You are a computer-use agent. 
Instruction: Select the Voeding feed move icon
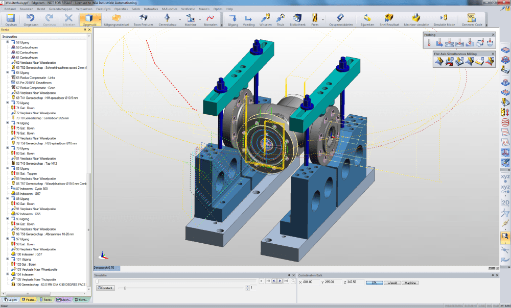coord(248,20)
